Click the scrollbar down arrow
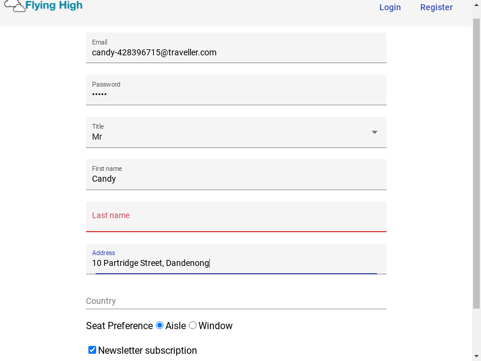Viewport: 481px width, 361px height. [x=476, y=357]
